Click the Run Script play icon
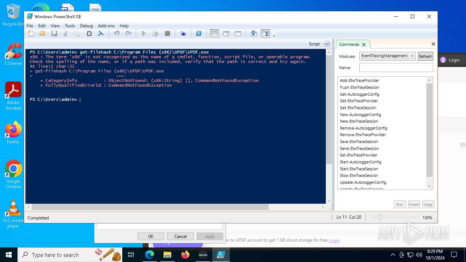The width and height of the screenshot is (466, 262). pyautogui.click(x=143, y=33)
